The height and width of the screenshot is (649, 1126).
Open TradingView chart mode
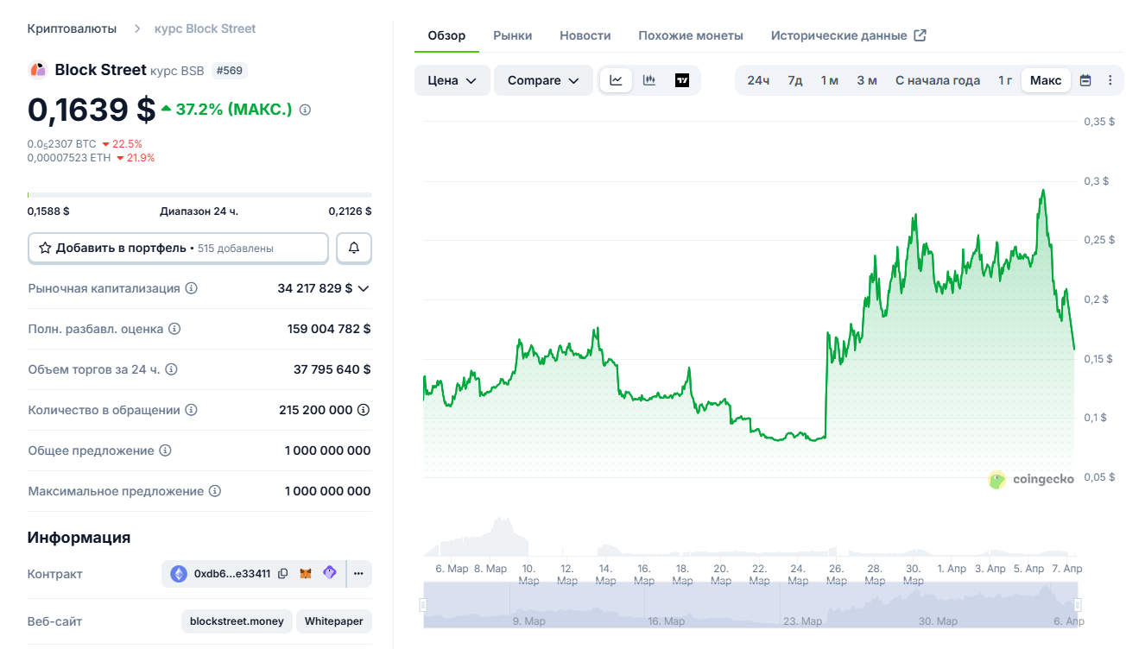click(x=682, y=80)
